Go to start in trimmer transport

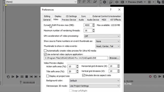pyautogui.click(x=31, y=77)
